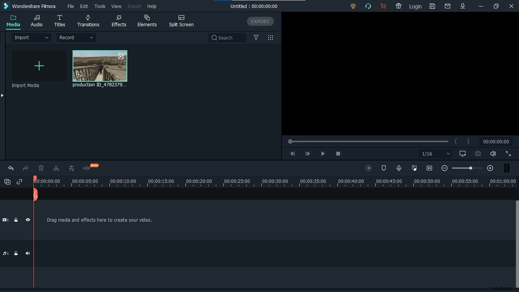Switch to the Transitions tab

point(88,21)
